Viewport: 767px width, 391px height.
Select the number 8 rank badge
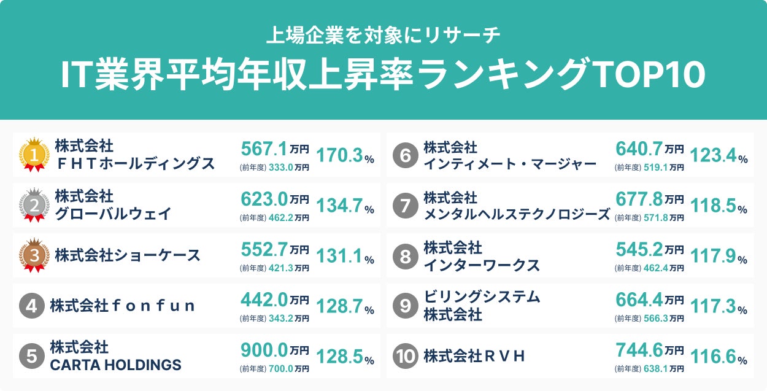coord(405,256)
